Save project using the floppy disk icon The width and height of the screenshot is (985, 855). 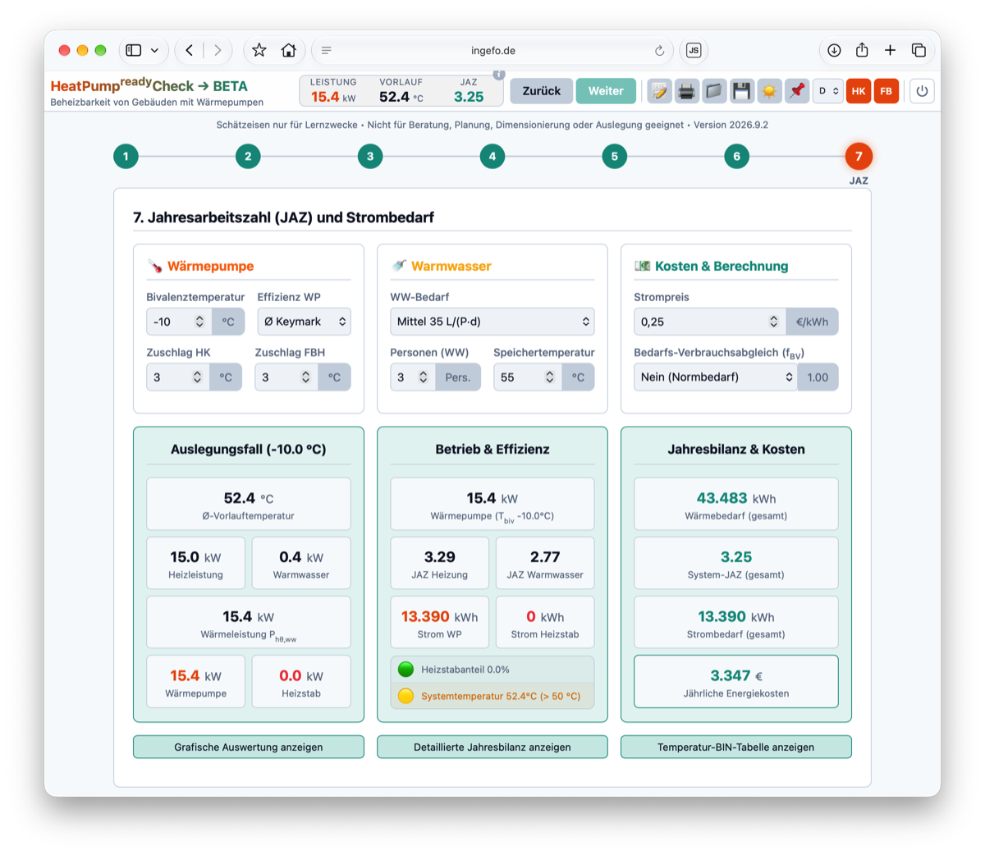[x=741, y=91]
